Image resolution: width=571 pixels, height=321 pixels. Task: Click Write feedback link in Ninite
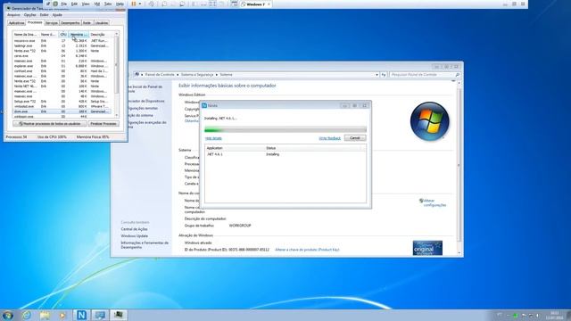pyautogui.click(x=330, y=138)
